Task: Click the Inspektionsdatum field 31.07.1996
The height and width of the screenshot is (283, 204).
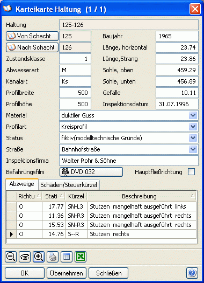Action: (x=177, y=104)
